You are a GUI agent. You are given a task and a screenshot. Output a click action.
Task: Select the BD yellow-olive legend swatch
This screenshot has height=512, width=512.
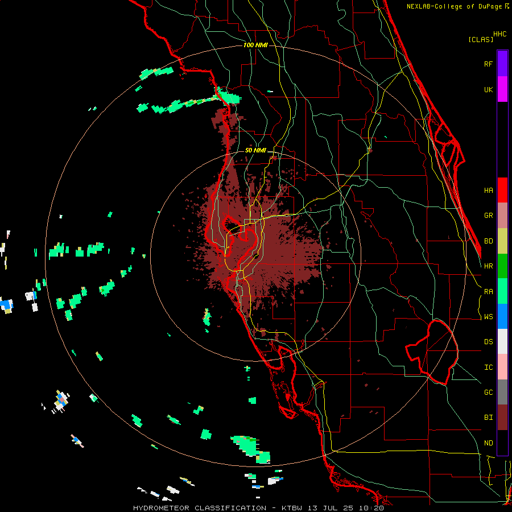tap(502, 241)
